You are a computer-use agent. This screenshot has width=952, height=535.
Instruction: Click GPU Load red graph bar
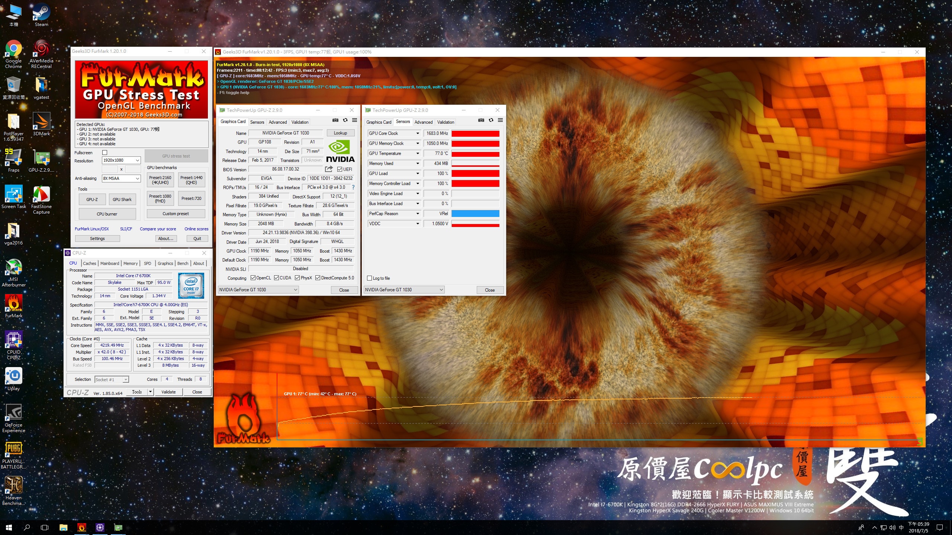point(475,174)
